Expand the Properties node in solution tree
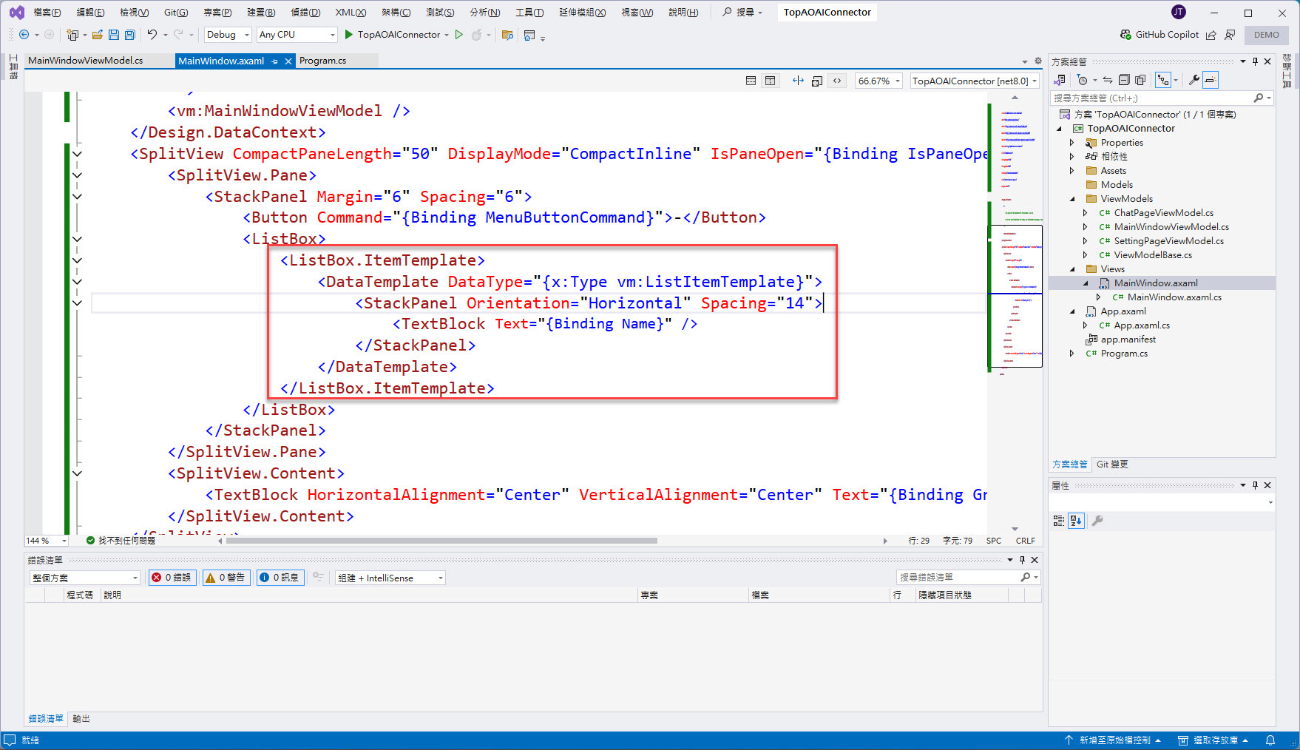The height and width of the screenshot is (750, 1300). click(x=1072, y=143)
